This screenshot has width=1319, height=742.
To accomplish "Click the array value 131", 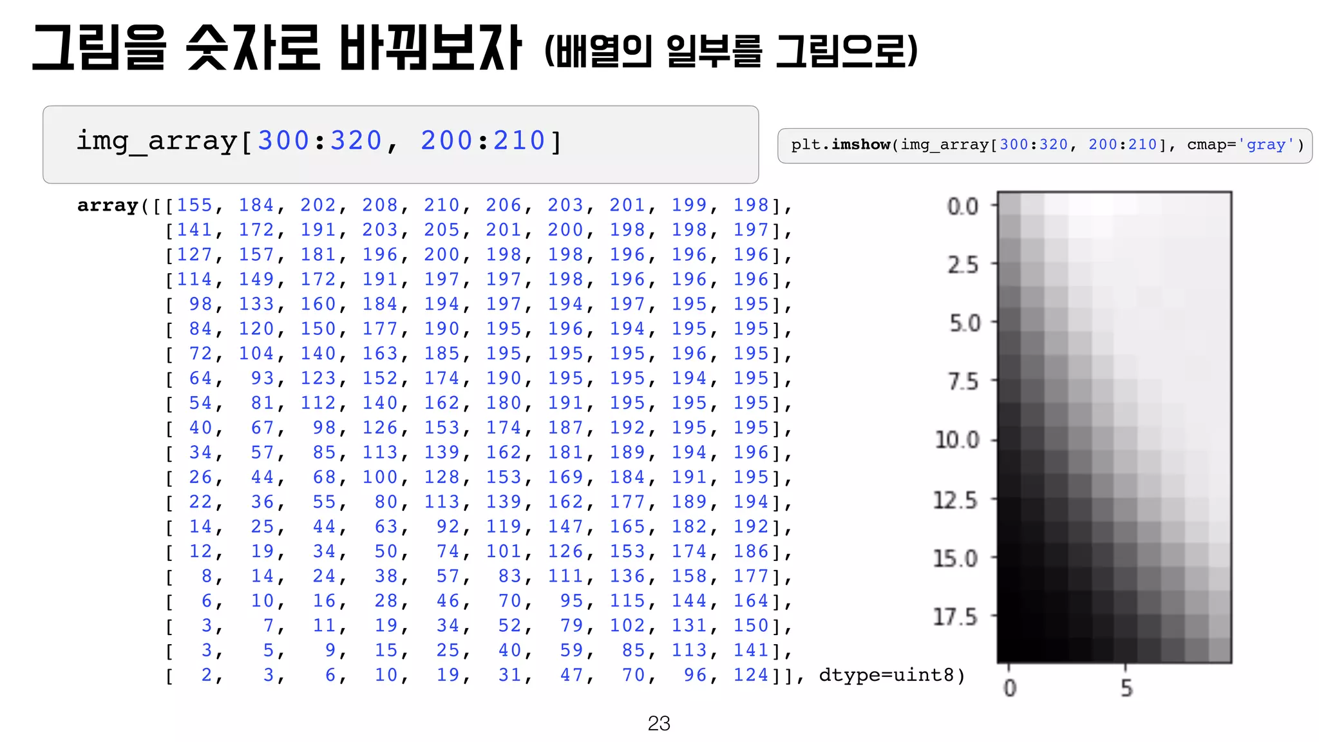I will [689, 625].
